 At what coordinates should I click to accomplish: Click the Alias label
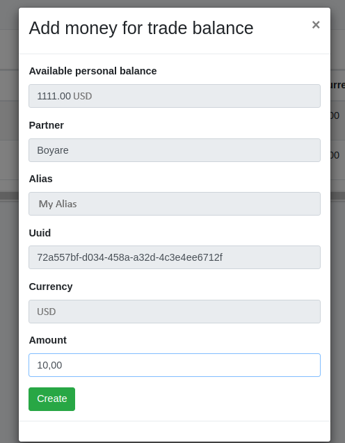[40, 179]
